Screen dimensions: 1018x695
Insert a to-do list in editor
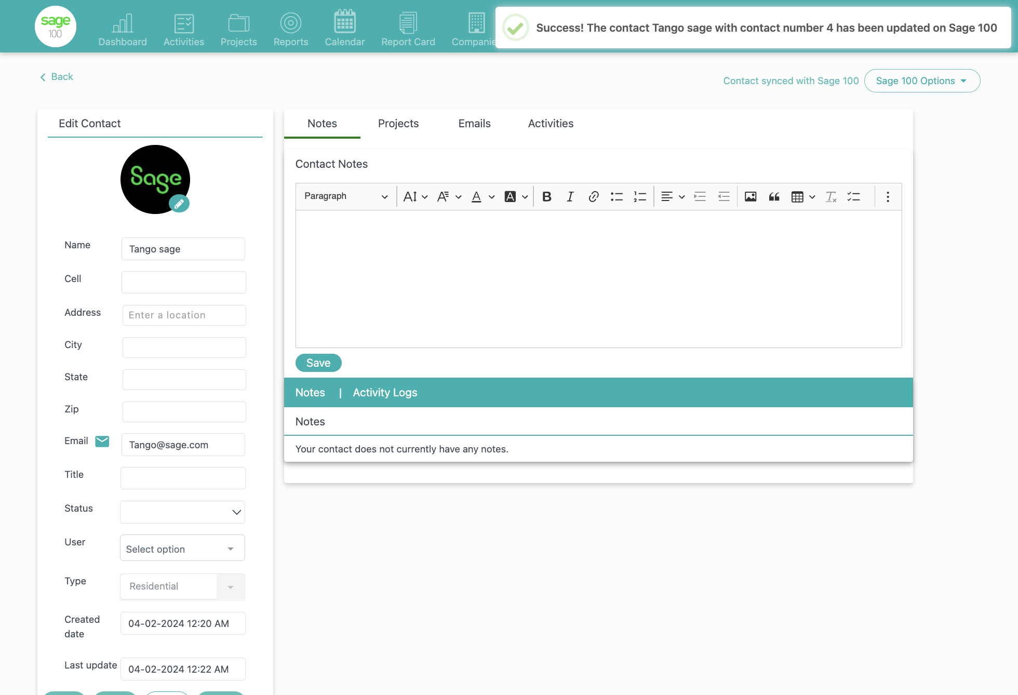pyautogui.click(x=854, y=196)
